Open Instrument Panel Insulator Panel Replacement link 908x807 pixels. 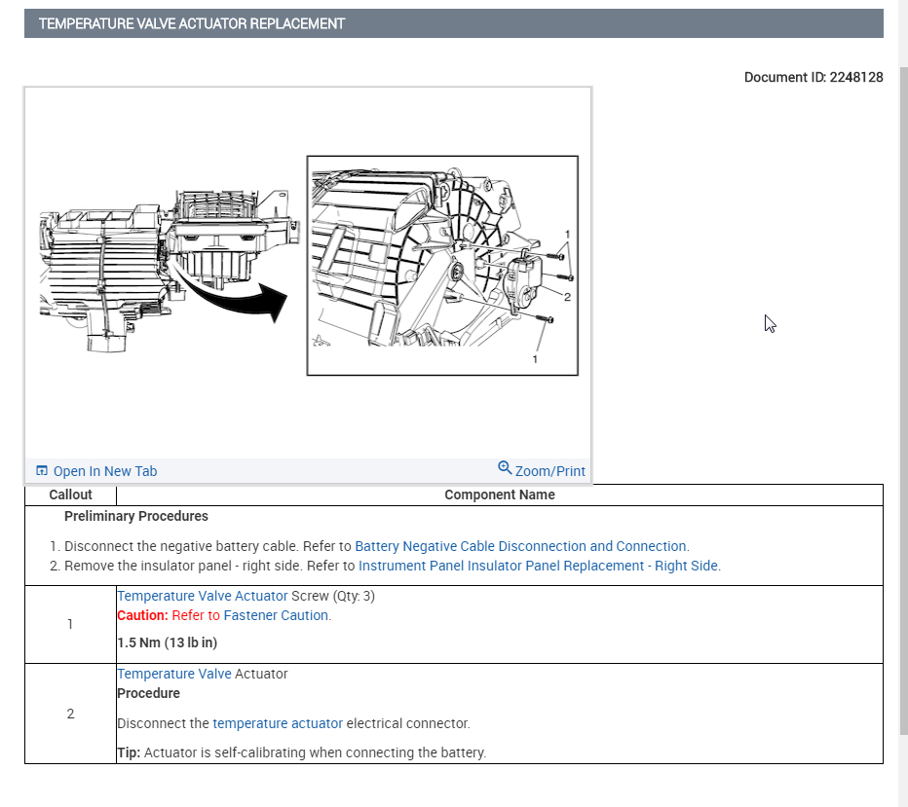point(538,566)
